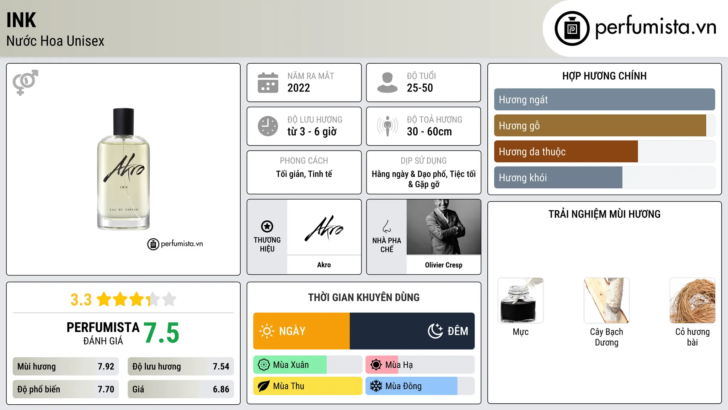Image resolution: width=728 pixels, height=410 pixels.
Task: Click the style text Tối giản, Tinh tế
Action: (x=304, y=174)
